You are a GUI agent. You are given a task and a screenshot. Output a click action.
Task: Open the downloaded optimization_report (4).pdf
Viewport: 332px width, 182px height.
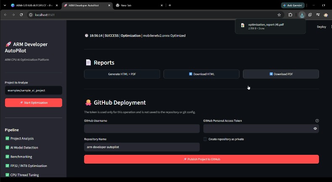(x=270, y=26)
